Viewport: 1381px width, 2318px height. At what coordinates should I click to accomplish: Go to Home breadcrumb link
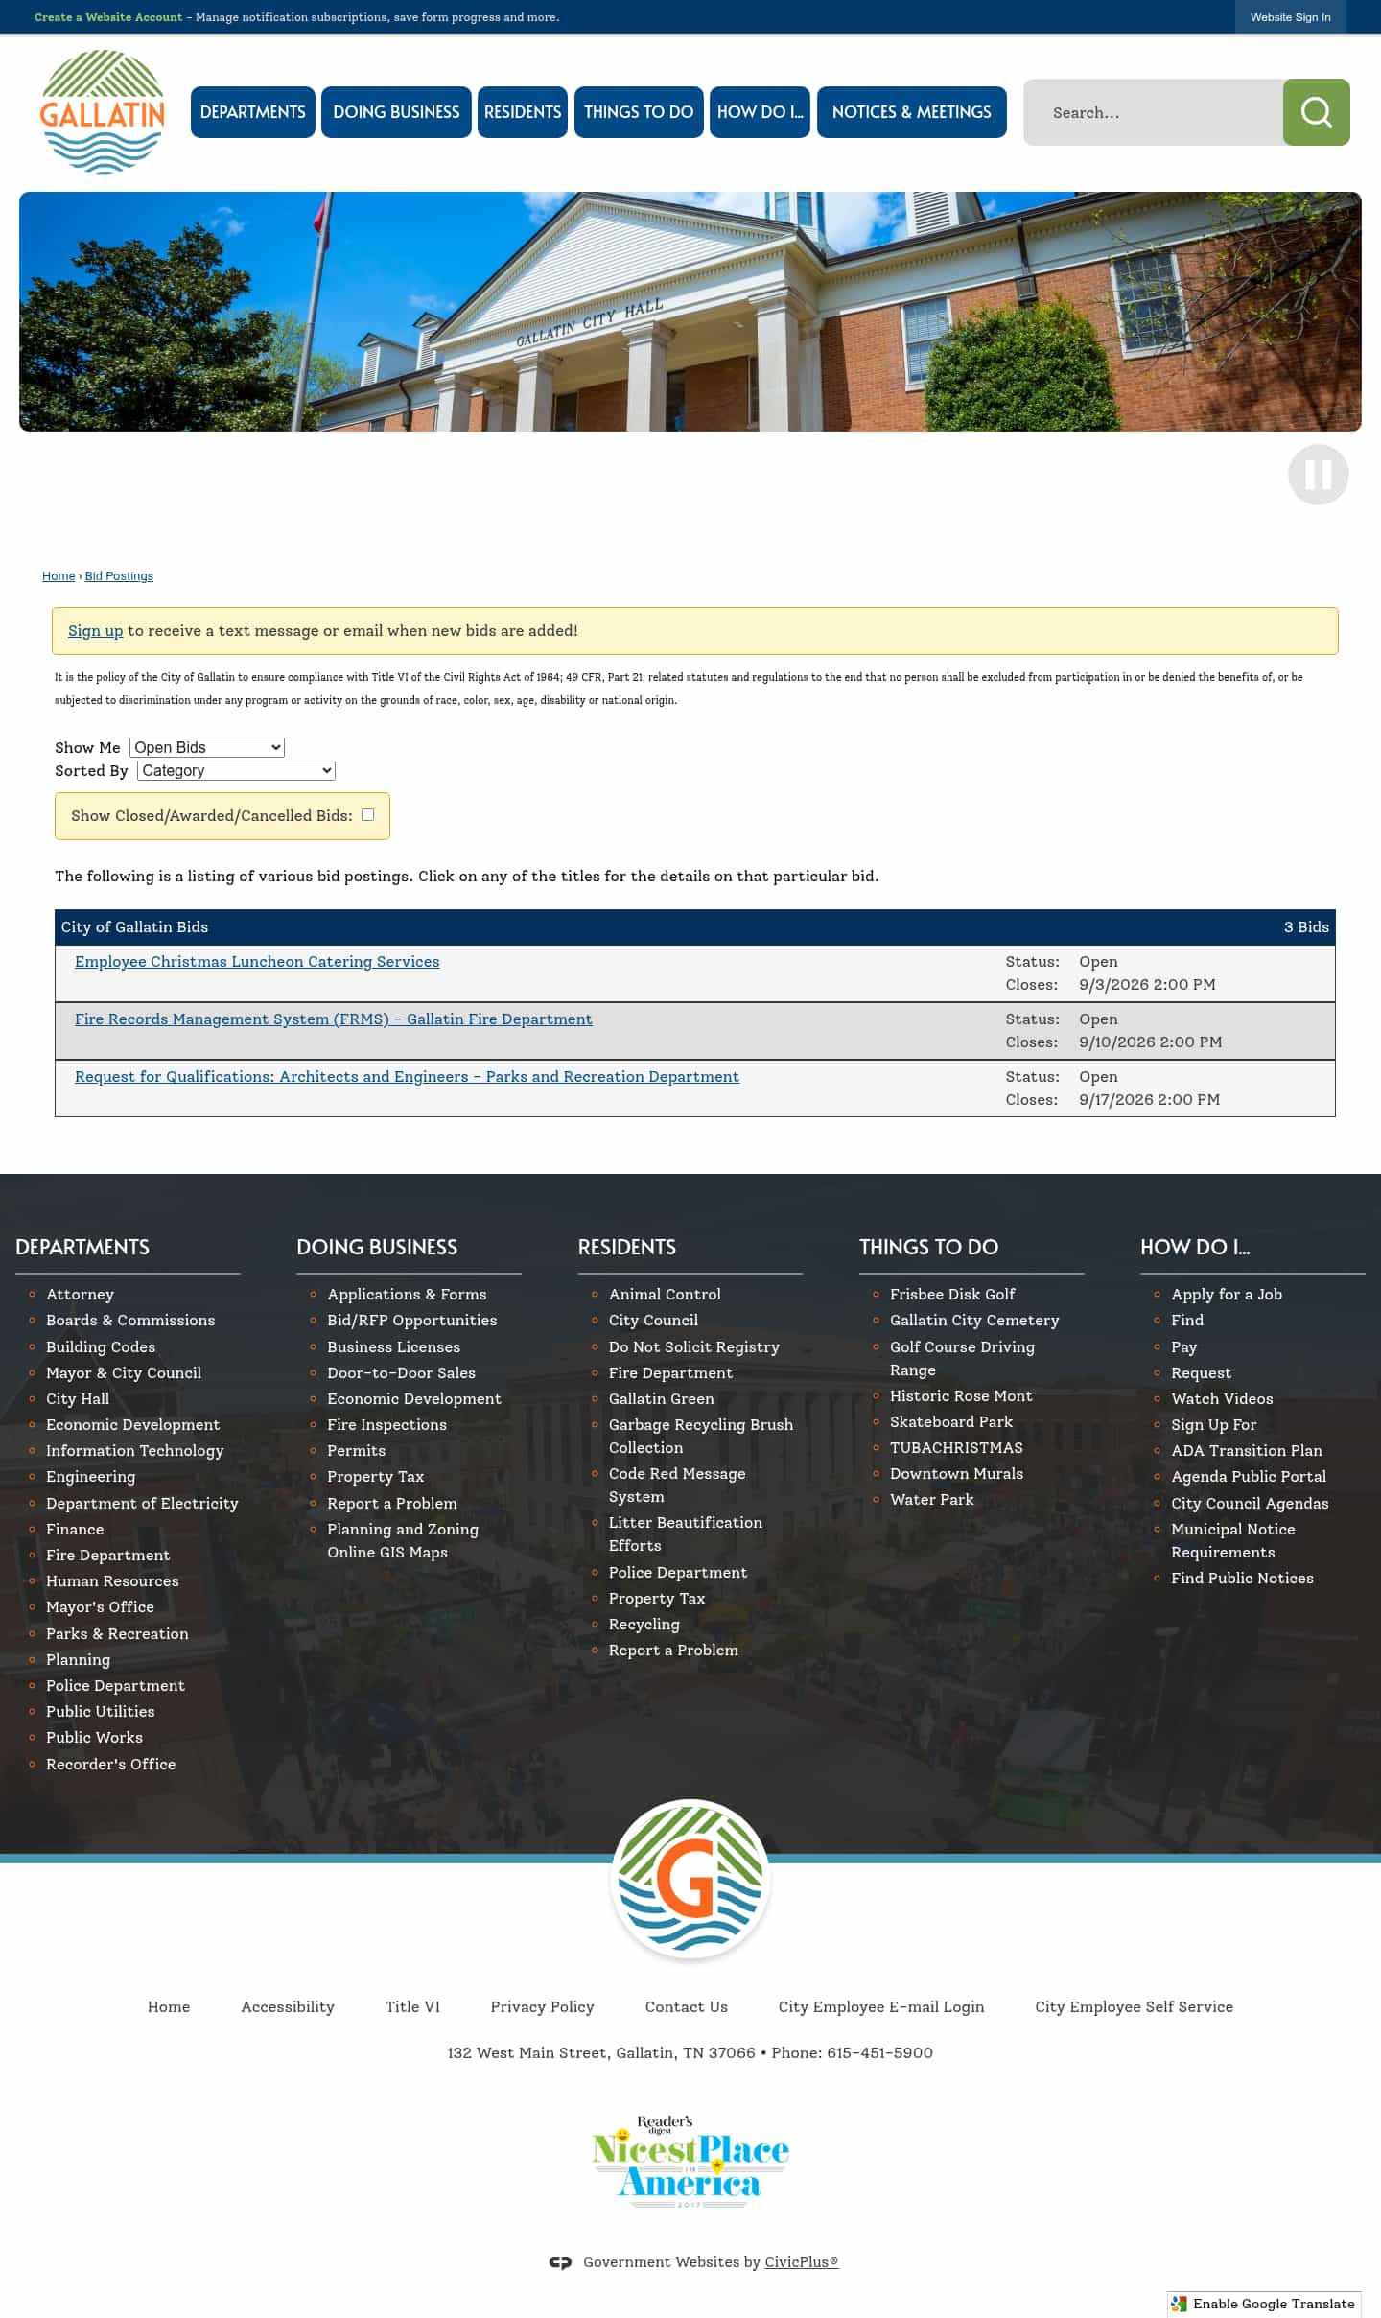[x=59, y=576]
